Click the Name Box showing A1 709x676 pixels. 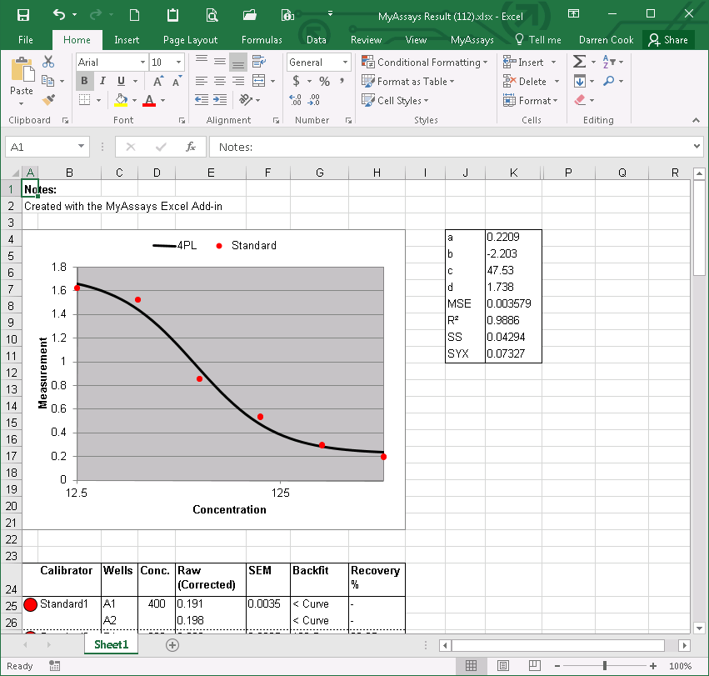click(39, 147)
